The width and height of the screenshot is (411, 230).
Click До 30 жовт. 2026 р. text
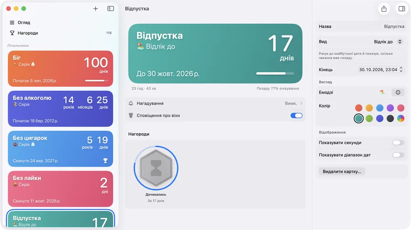coord(168,73)
